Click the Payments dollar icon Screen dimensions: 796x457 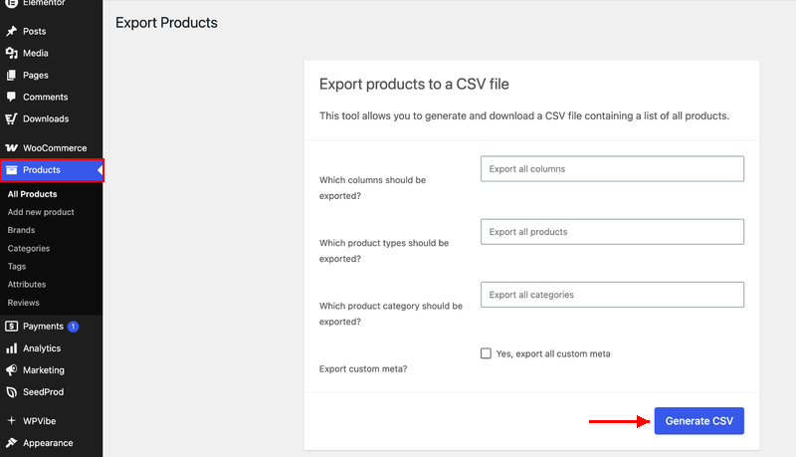(11, 326)
